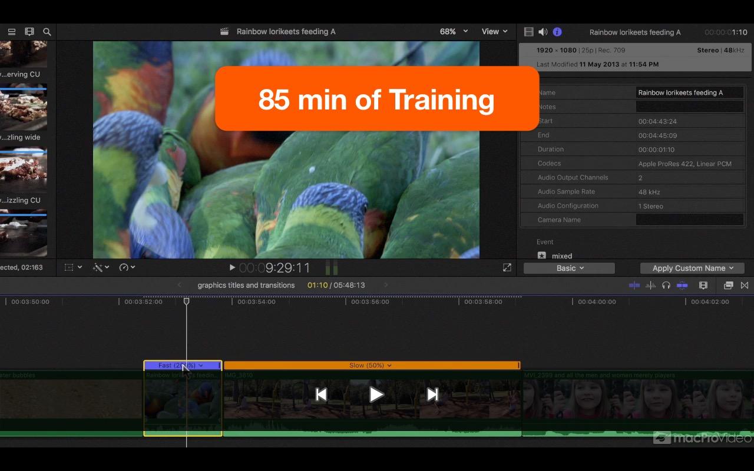The image size is (754, 471).
Task: Edit the Name field in the inspector
Action: click(689, 92)
